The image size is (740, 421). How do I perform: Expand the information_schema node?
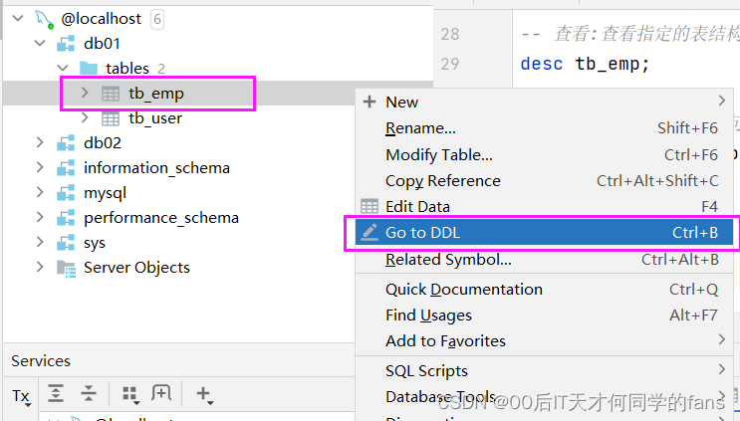(x=40, y=167)
